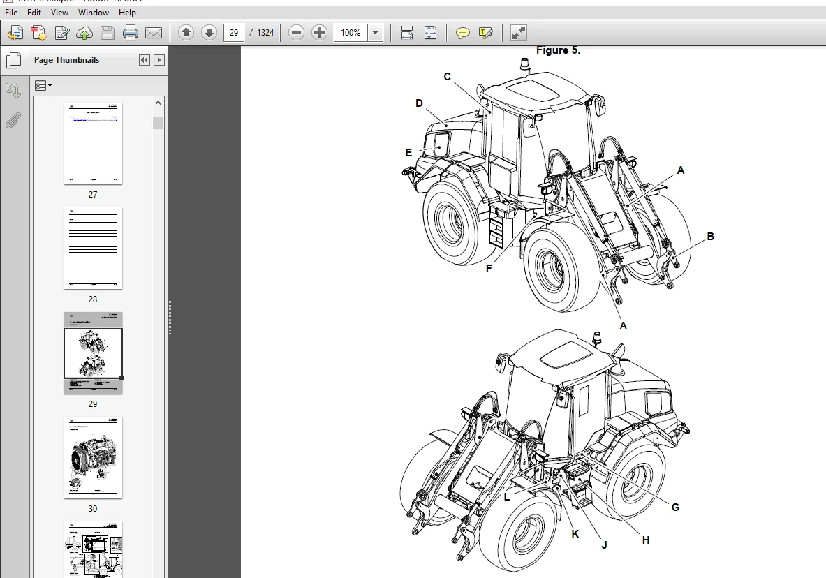Screen dimensions: 826x578
Task: Zoom in with the plus button
Action: [319, 33]
